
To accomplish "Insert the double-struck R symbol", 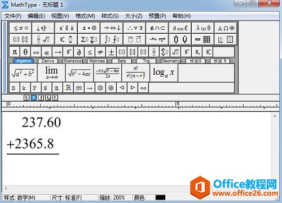I will [68, 88].
